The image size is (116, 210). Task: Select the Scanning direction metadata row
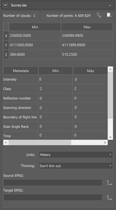tap(55, 108)
